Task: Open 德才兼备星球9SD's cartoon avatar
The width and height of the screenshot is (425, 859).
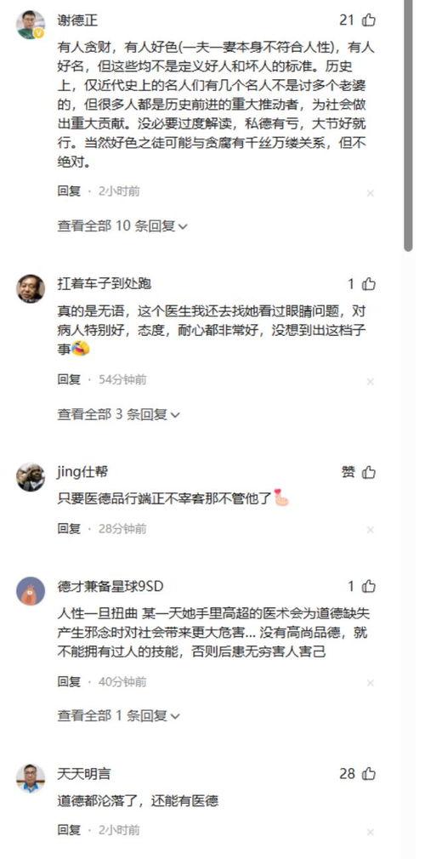Action: 30,590
